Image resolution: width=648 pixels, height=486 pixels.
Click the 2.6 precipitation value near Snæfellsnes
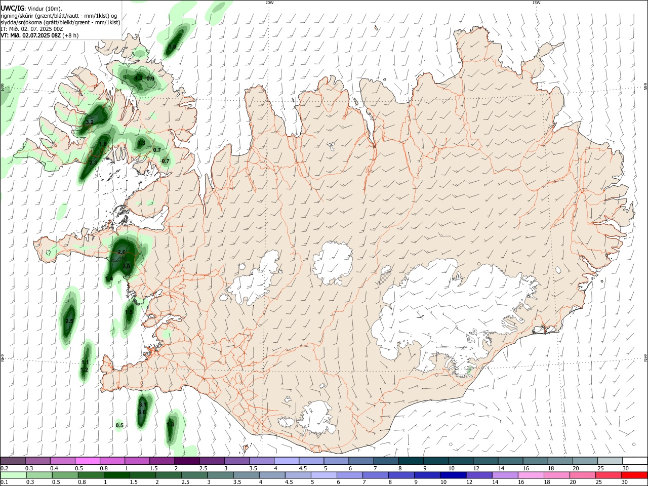point(121,252)
